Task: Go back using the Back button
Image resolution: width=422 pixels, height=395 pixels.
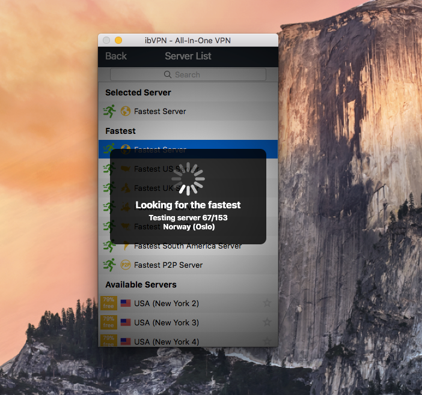Action: (x=116, y=56)
